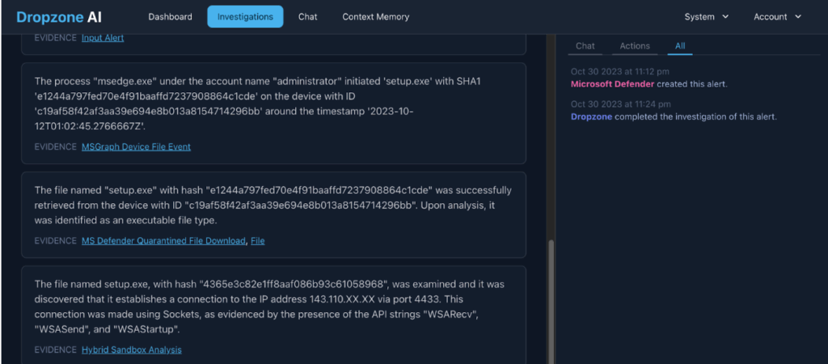Select the Investigations nav button
Viewport: 828px width, 364px height.
[x=245, y=16]
